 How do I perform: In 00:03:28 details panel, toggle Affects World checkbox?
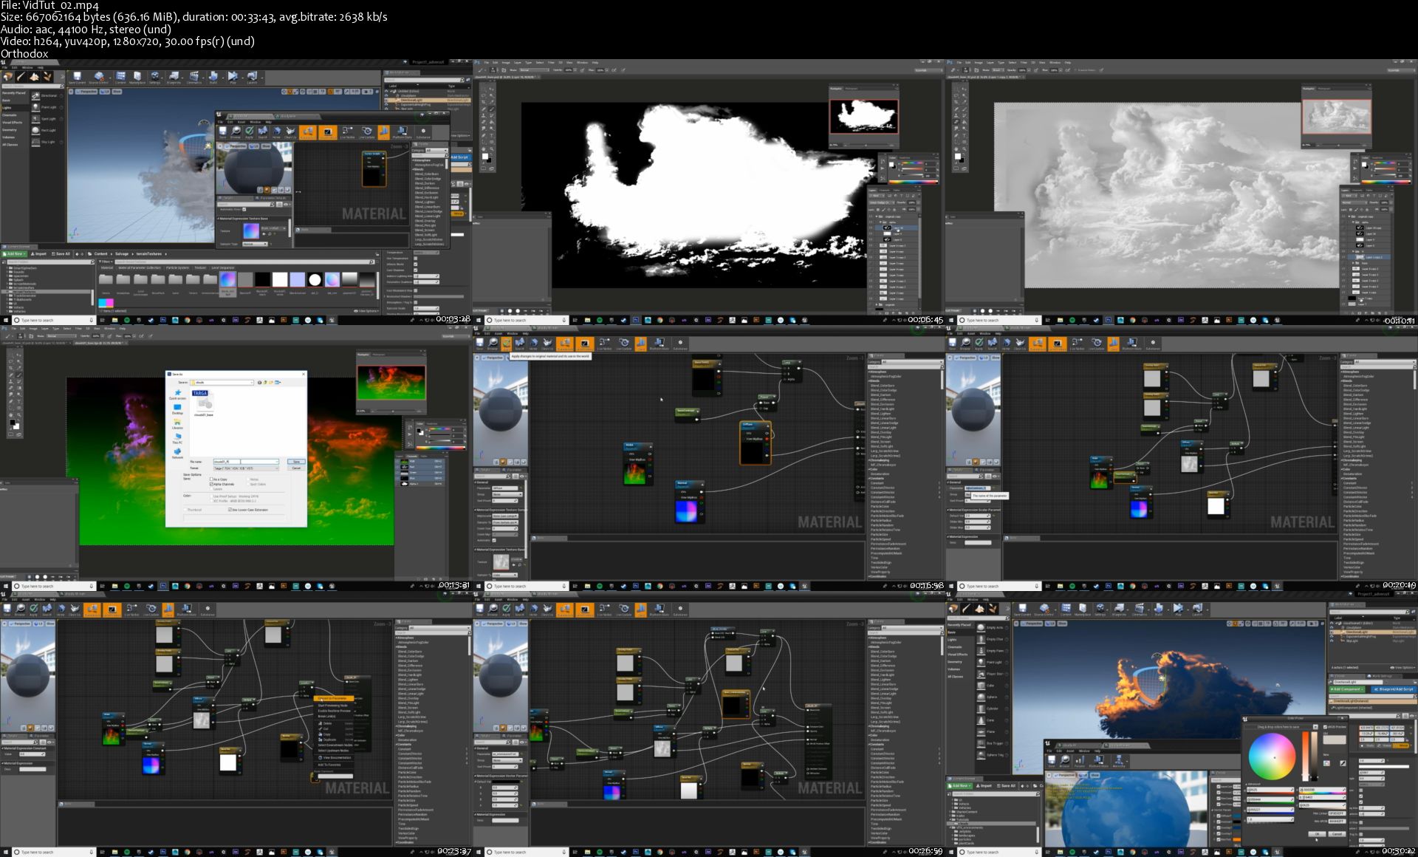(x=416, y=264)
